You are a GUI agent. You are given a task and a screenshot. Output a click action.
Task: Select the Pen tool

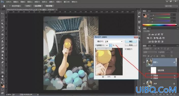(2, 62)
